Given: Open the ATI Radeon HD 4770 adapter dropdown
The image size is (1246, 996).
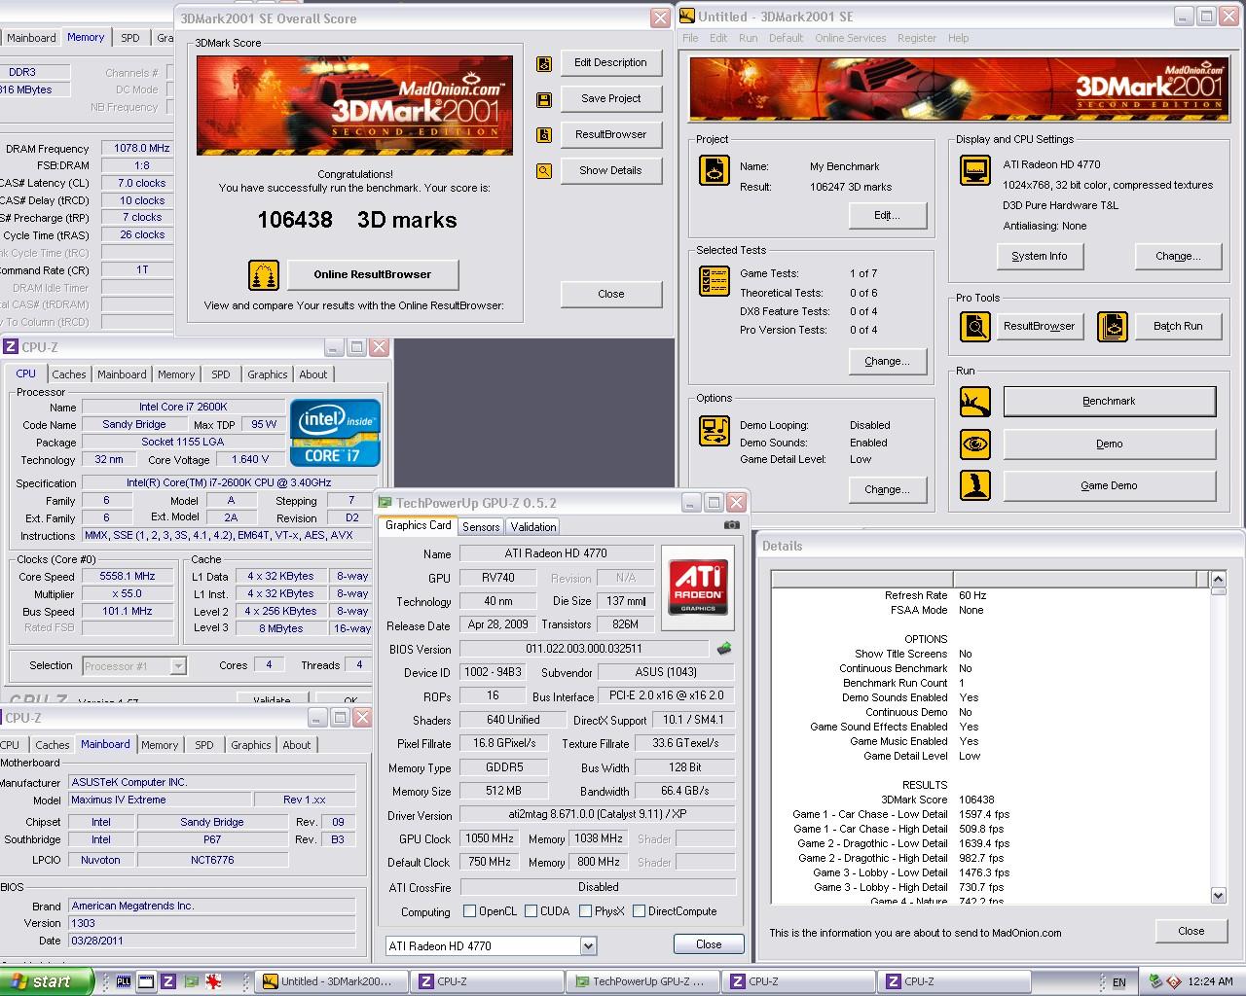Looking at the screenshot, I should [x=588, y=945].
